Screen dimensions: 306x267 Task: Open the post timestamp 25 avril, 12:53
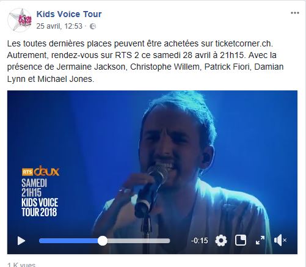[59, 26]
